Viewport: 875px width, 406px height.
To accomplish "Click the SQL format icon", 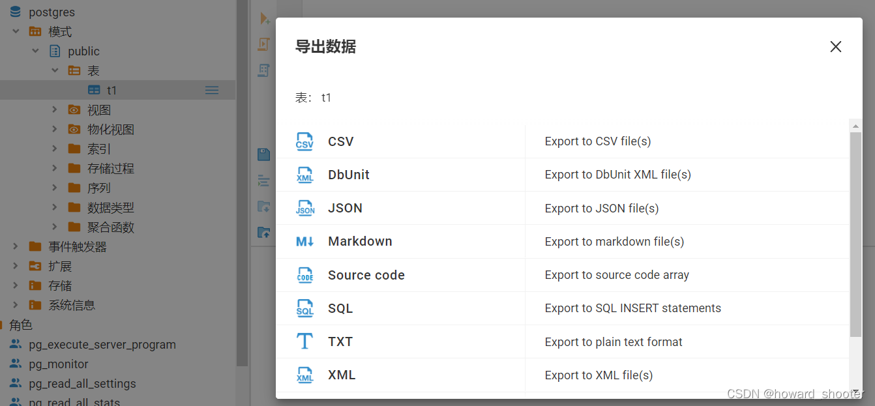I will 304,308.
